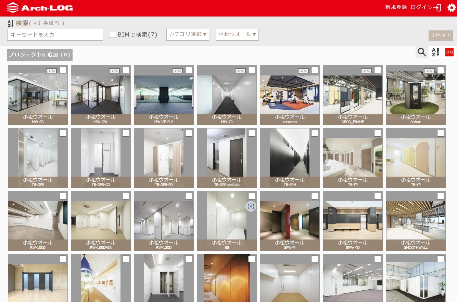
Task: Enable the BIMで検索 checkbox
Action: click(113, 35)
